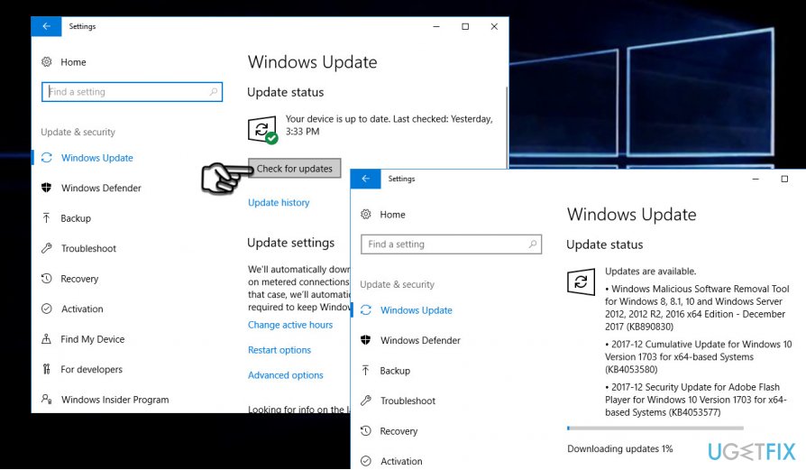This screenshot has height=470, width=806.
Task: Click the Backup arrow icon in the rear window
Action: [47, 218]
